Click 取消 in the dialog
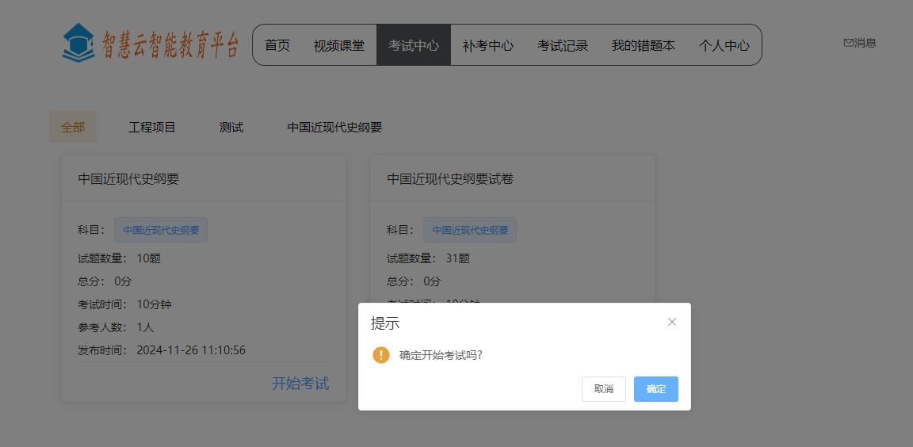 coord(603,389)
